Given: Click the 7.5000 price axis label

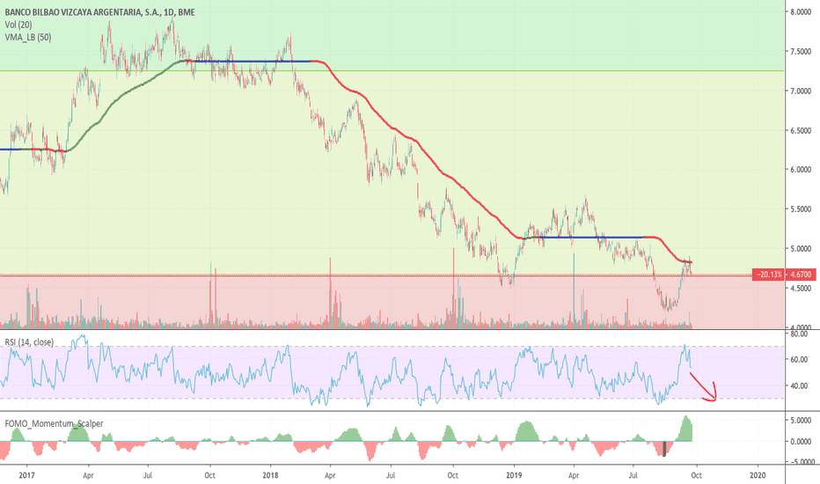Looking at the screenshot, I should click(x=801, y=51).
